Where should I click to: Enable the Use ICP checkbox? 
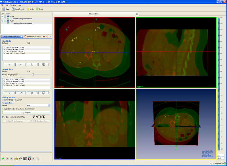(x=3, y=109)
